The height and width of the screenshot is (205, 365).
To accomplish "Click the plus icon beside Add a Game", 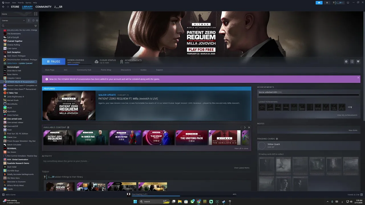I will coord(3,195).
